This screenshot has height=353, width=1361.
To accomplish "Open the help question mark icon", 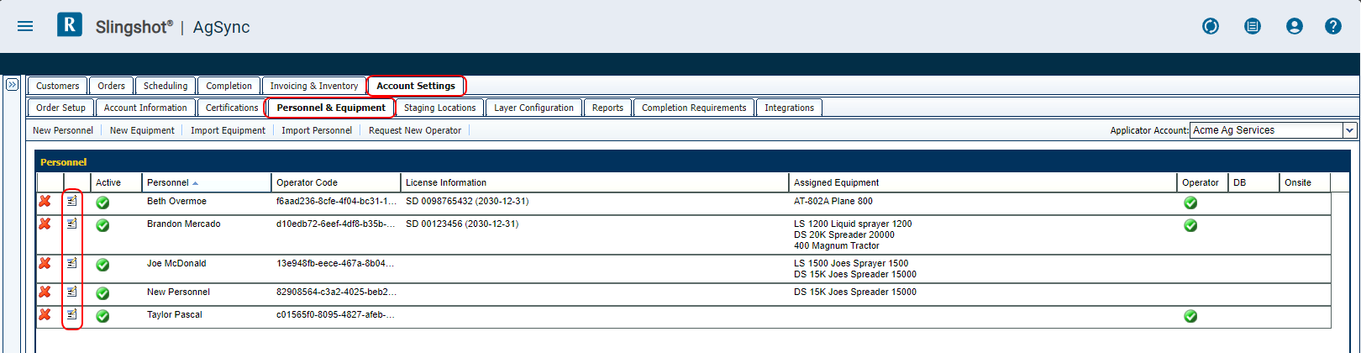I will coord(1333,26).
